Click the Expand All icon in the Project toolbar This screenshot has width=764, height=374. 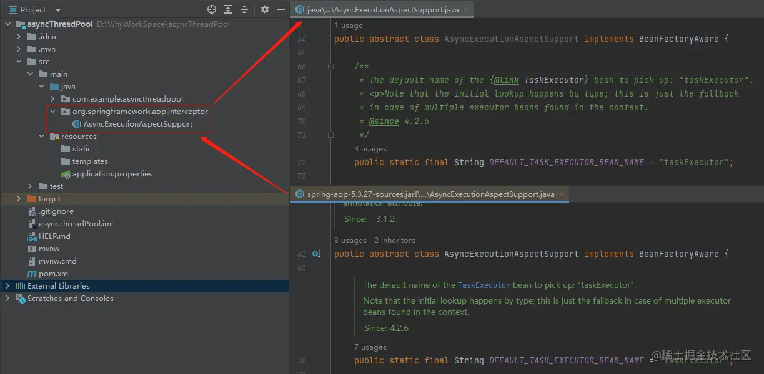pyautogui.click(x=228, y=9)
